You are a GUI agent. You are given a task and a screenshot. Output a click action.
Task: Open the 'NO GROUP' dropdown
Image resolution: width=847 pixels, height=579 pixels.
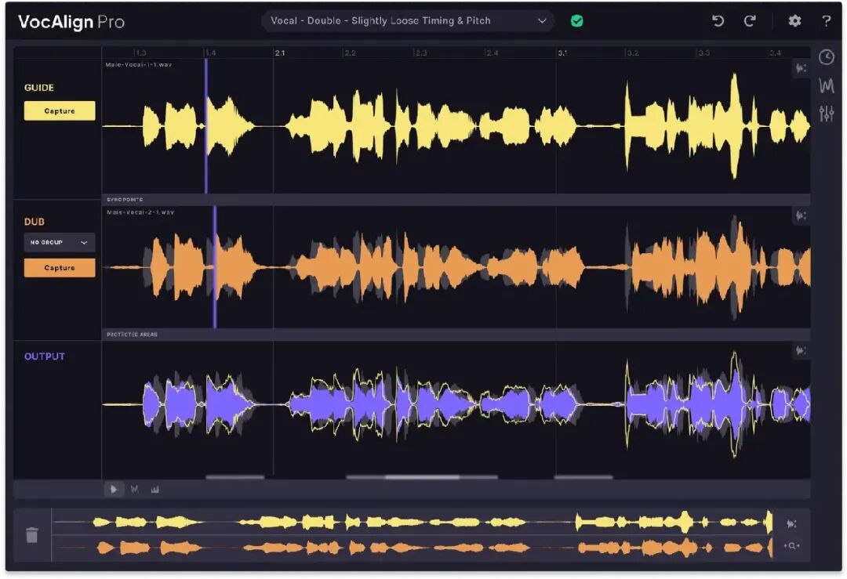60,242
